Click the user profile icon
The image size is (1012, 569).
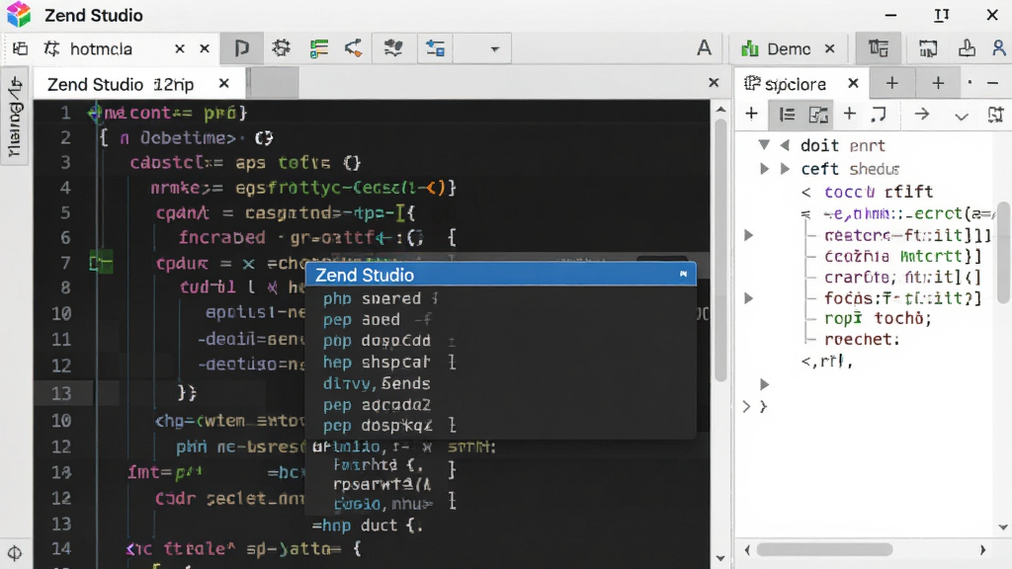(x=999, y=48)
